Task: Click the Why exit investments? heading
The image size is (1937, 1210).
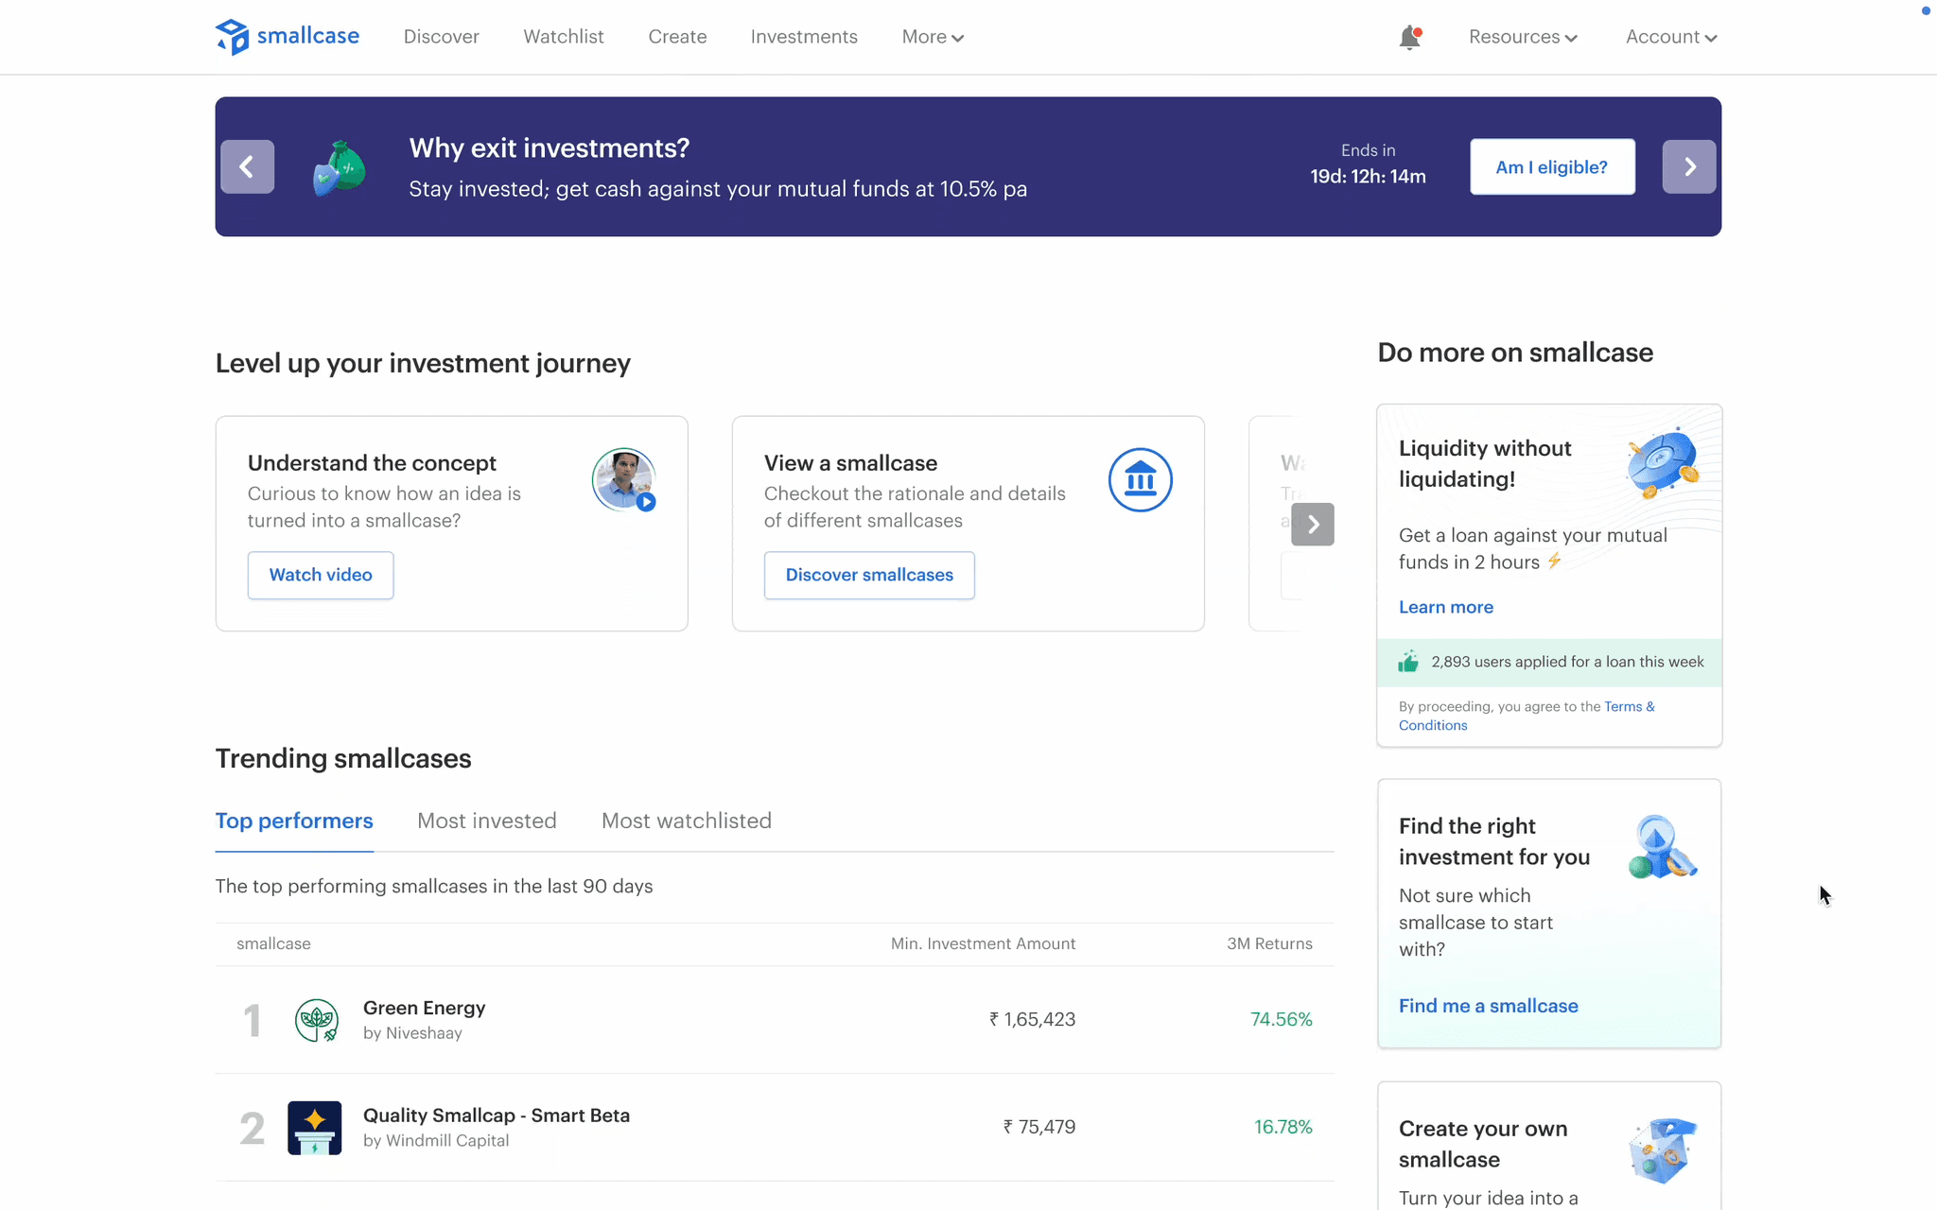Action: pyautogui.click(x=550, y=148)
